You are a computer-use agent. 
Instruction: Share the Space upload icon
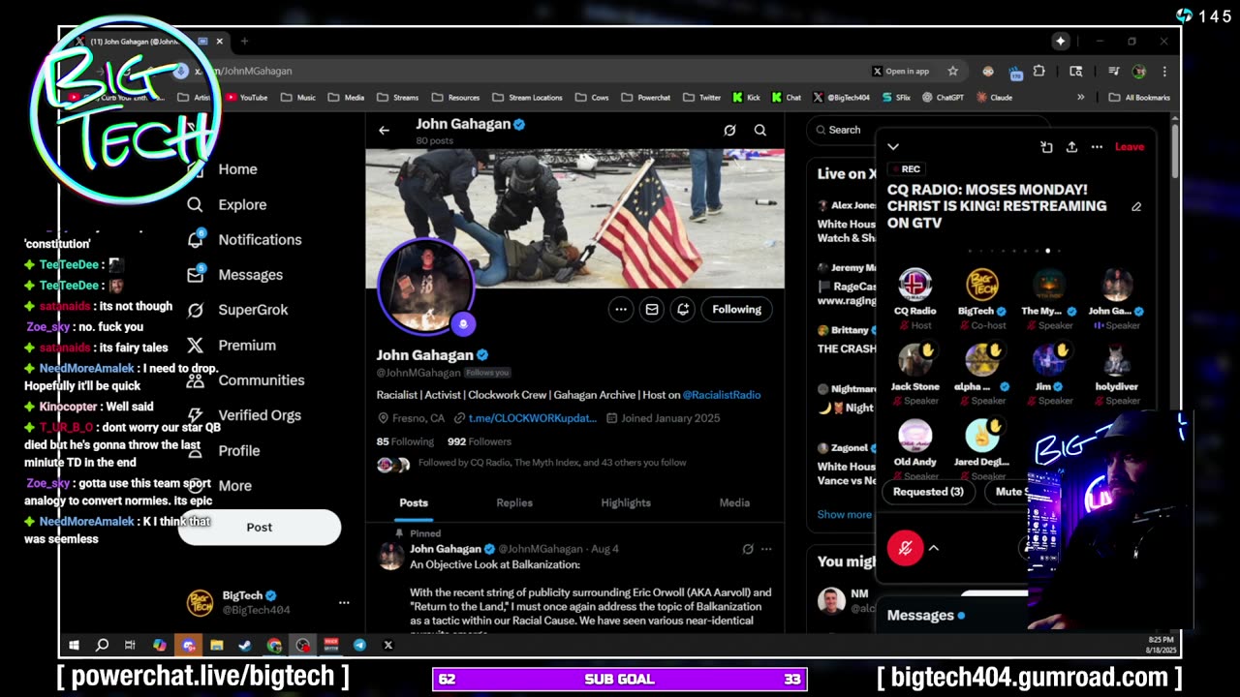click(1071, 147)
